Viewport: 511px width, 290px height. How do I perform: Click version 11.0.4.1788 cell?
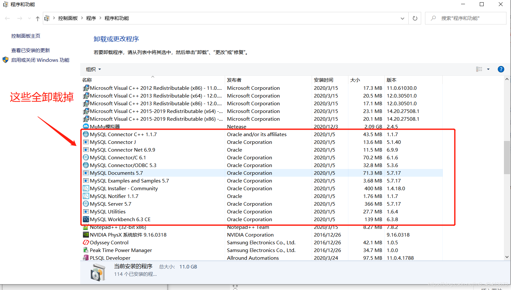click(x=400, y=258)
